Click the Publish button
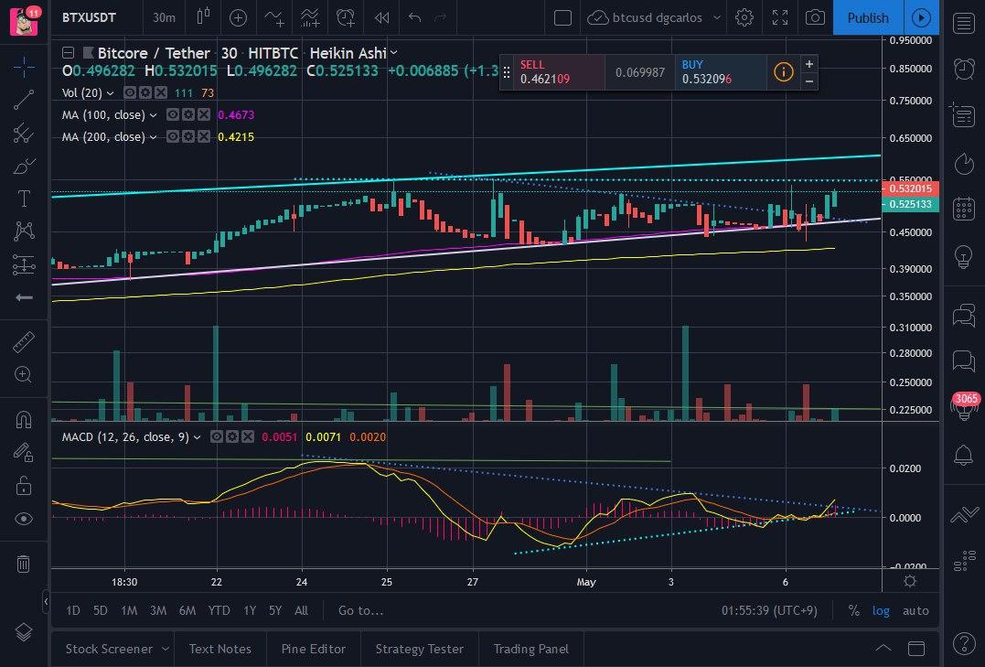 tap(866, 17)
